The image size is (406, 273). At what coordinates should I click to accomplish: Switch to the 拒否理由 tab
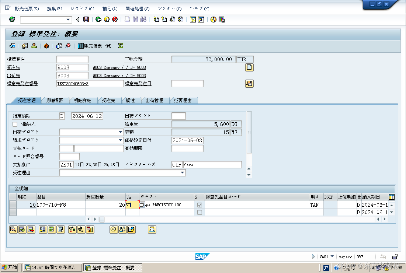pyautogui.click(x=183, y=101)
